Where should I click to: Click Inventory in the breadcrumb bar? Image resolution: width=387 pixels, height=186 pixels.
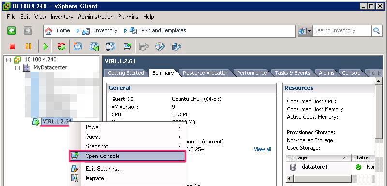[105, 30]
